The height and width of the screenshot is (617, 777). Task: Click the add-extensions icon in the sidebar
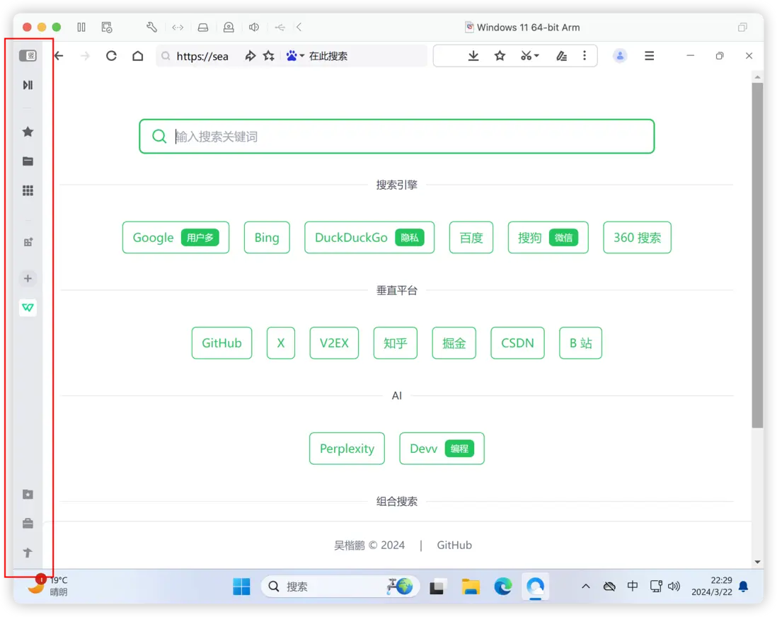pos(28,242)
